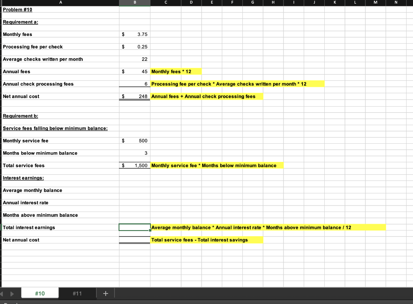Click 'Monthly service fee * Months below minimum balance' note
Viewport: 413px width, 304px height.
click(217, 165)
